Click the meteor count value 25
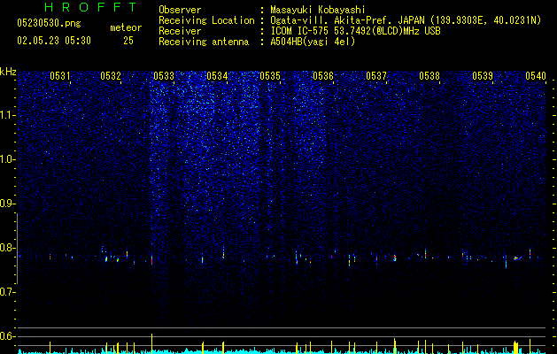Viewport: 557px width, 354px height. [128, 41]
